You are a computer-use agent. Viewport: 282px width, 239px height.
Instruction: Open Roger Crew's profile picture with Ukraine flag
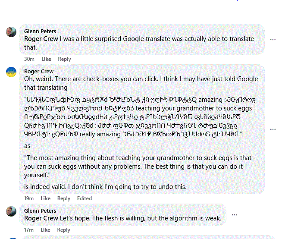(x=11, y=72)
